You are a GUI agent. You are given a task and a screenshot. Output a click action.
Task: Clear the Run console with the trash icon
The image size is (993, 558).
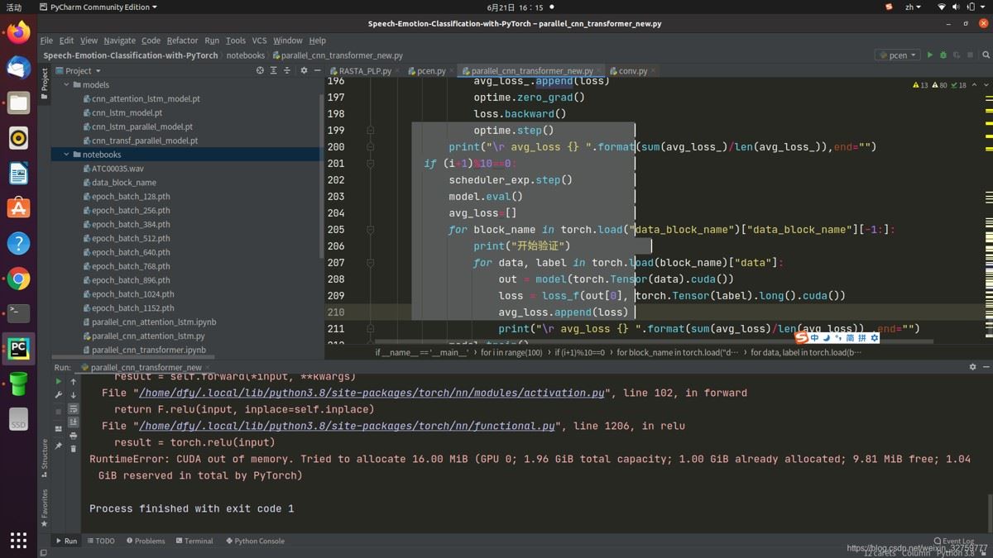tap(73, 449)
